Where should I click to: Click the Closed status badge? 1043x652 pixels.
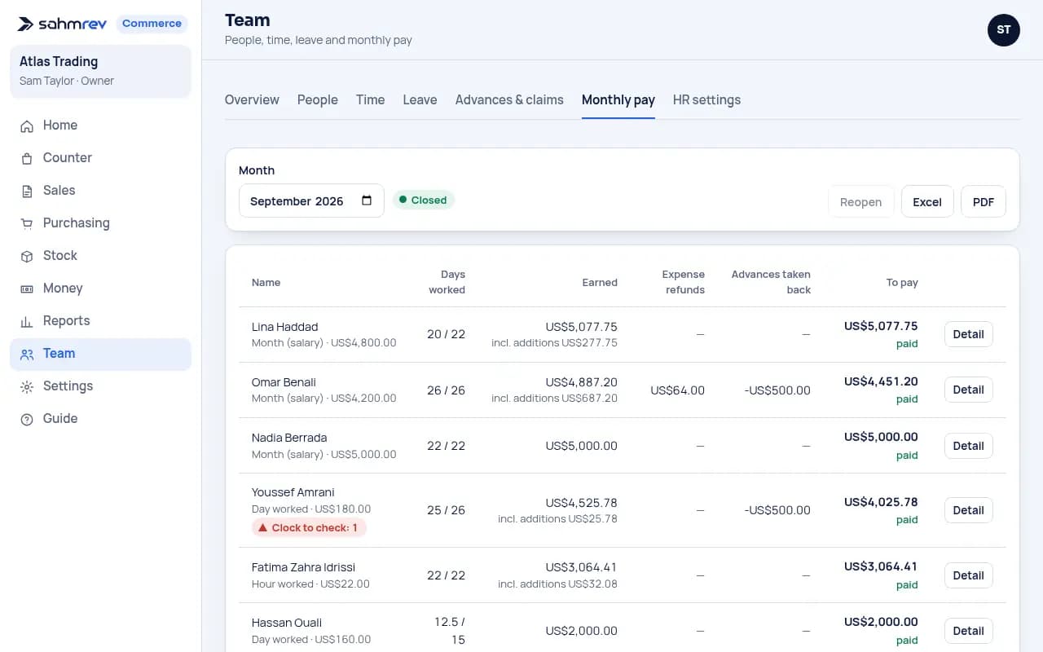(x=424, y=200)
